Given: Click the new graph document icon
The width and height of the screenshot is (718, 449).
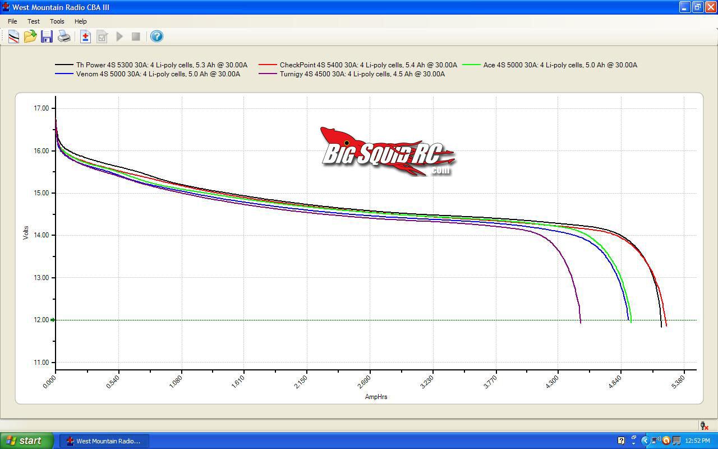Looking at the screenshot, I should pyautogui.click(x=13, y=36).
